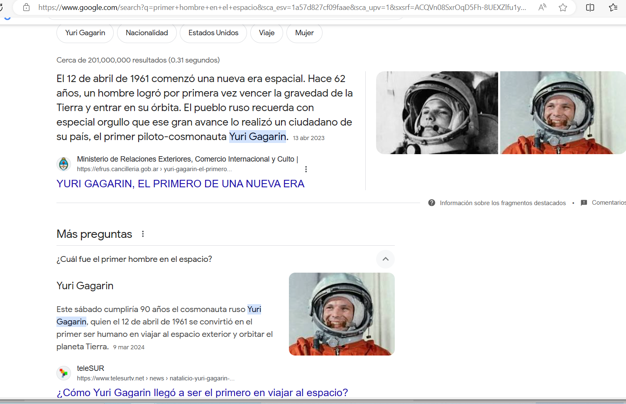
Task: Open more options beside Ministerio de Relaciones result
Action: coord(306,169)
